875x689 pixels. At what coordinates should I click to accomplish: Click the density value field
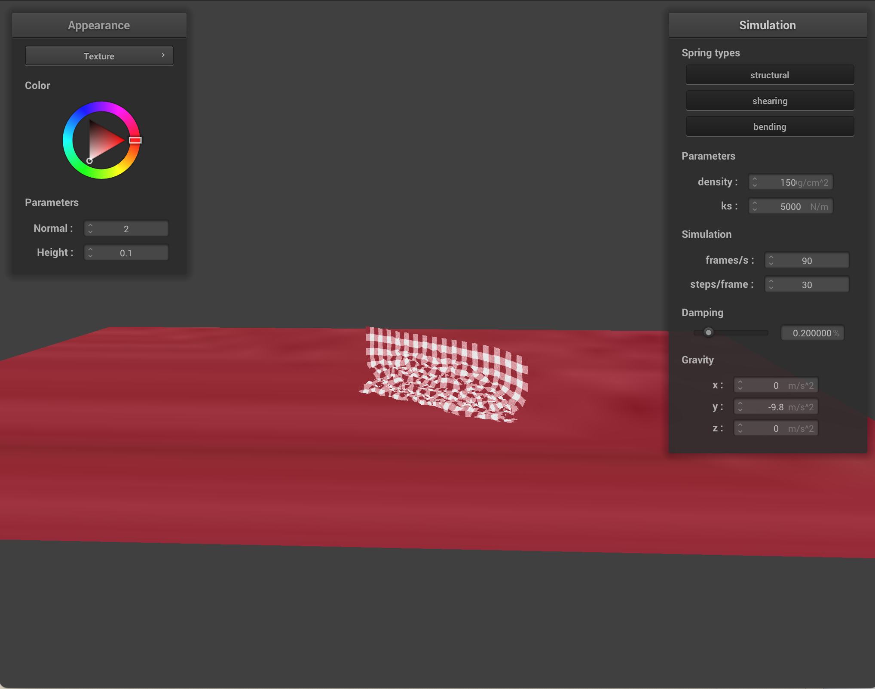pyautogui.click(x=791, y=182)
